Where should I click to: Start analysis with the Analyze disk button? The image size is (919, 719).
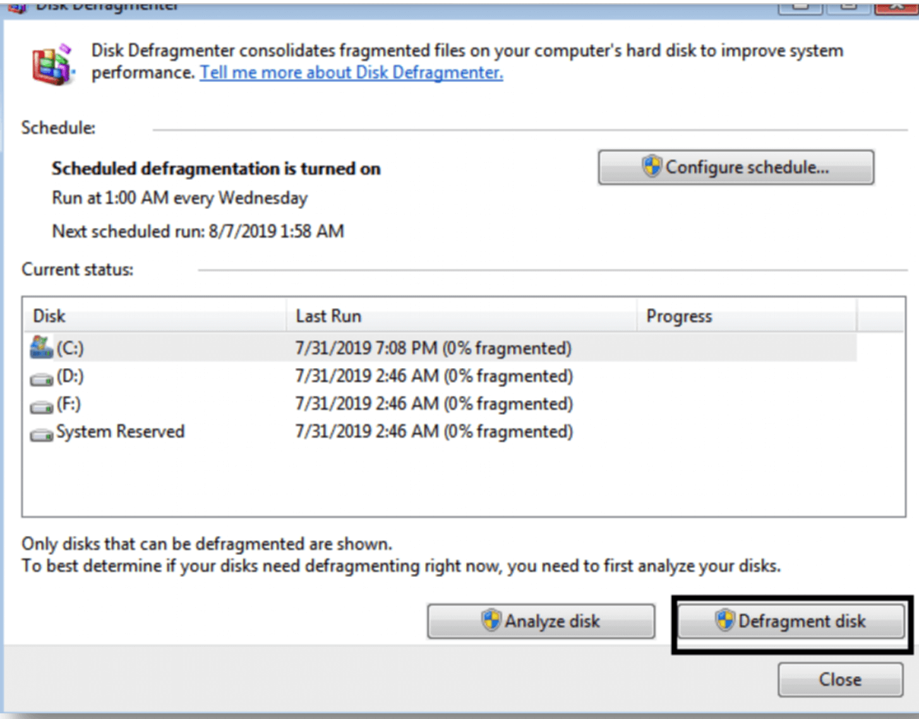pos(541,621)
